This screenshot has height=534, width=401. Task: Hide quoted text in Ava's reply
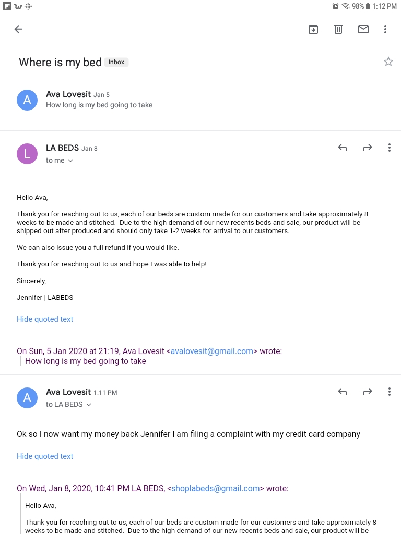pyautogui.click(x=45, y=456)
